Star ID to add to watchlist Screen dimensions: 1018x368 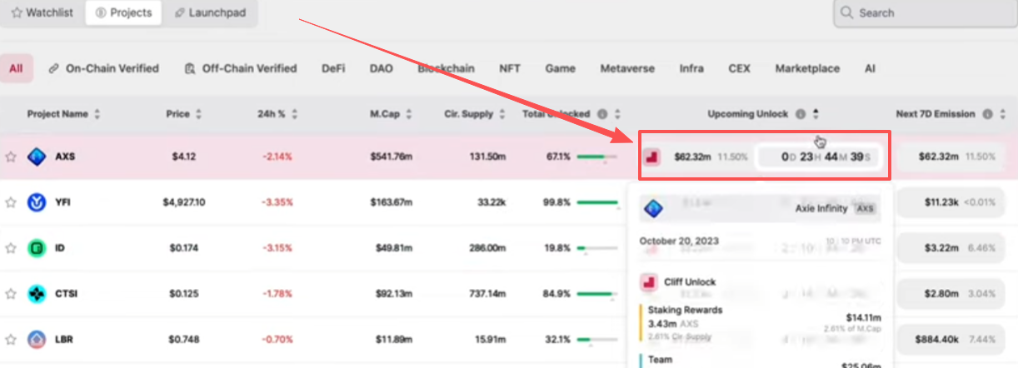point(11,248)
